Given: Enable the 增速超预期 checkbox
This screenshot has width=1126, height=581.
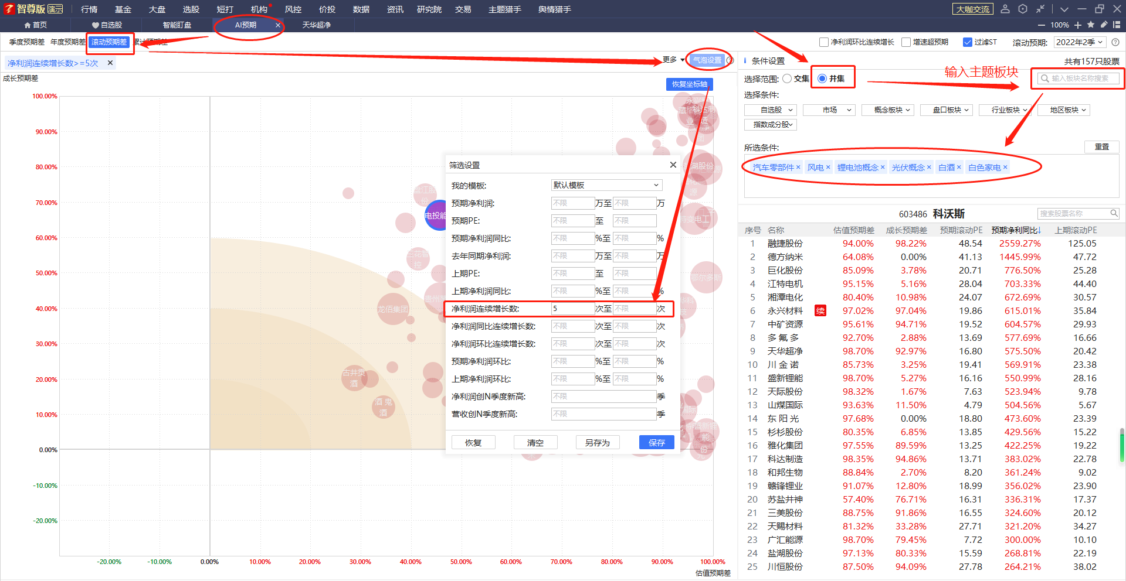Looking at the screenshot, I should click(906, 42).
